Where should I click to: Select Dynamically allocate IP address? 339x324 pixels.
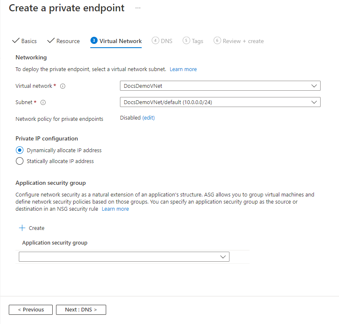click(x=19, y=150)
